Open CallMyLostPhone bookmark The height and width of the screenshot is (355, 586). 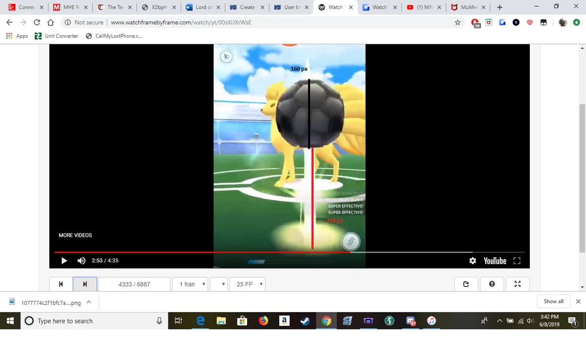click(113, 36)
